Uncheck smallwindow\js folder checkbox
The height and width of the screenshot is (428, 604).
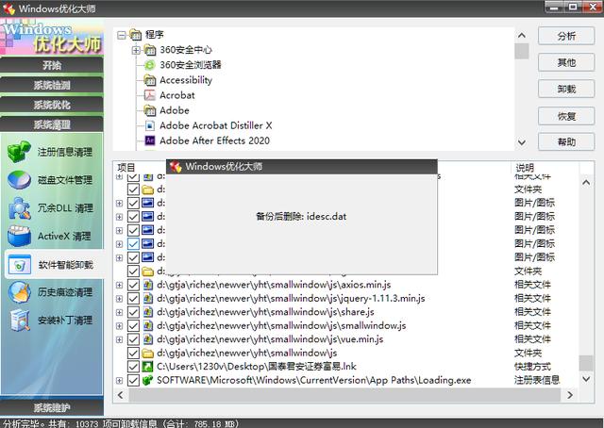click(x=133, y=353)
